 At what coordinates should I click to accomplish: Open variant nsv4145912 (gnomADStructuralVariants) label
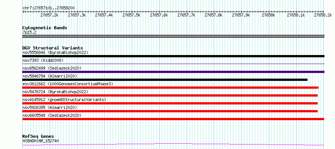coord(64,100)
